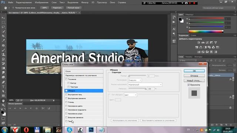Click the stroke color swatch

118,100
